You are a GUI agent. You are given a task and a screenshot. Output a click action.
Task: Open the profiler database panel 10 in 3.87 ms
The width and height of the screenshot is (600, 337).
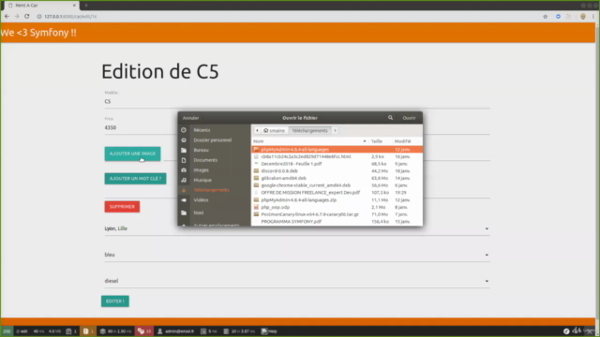pos(239,331)
